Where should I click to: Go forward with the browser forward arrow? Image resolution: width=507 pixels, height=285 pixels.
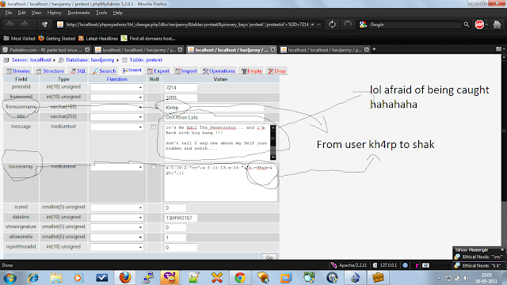coord(25,25)
